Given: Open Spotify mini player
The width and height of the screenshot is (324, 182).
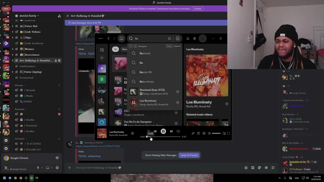Looking at the screenshot, I should tap(224, 133).
